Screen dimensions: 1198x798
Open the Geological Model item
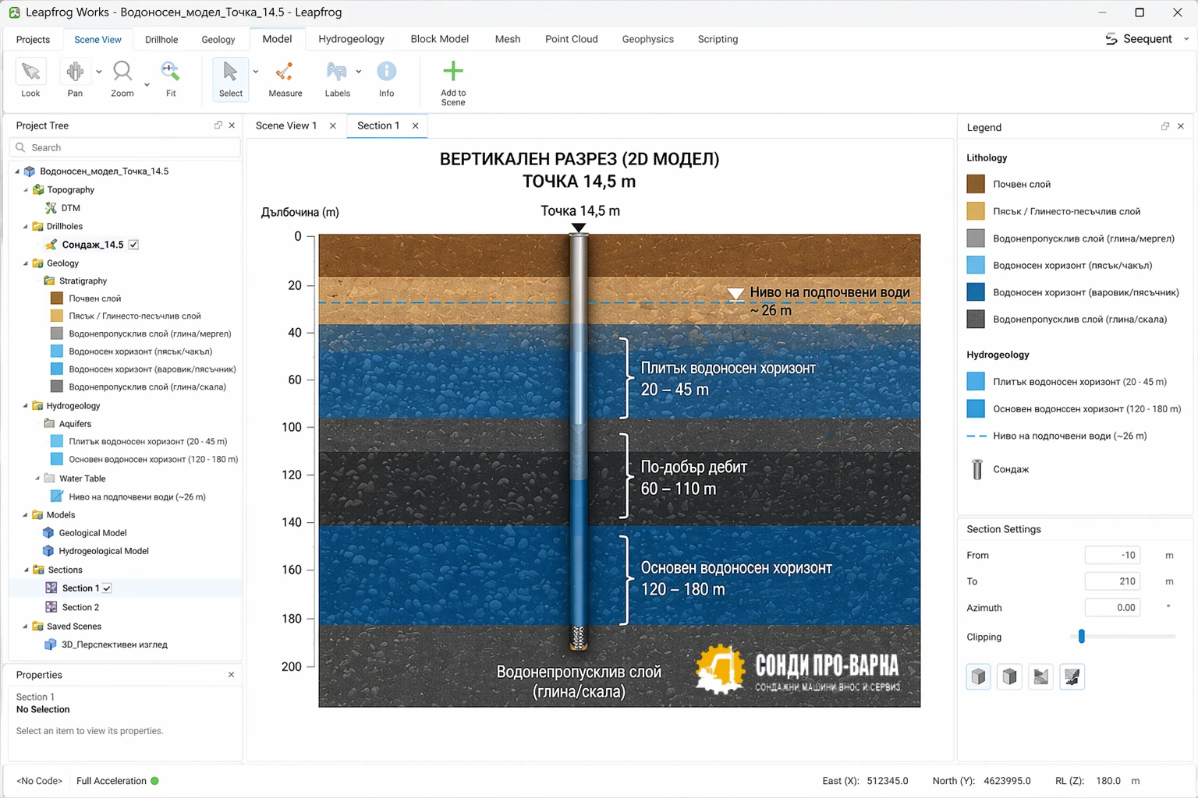coord(92,533)
